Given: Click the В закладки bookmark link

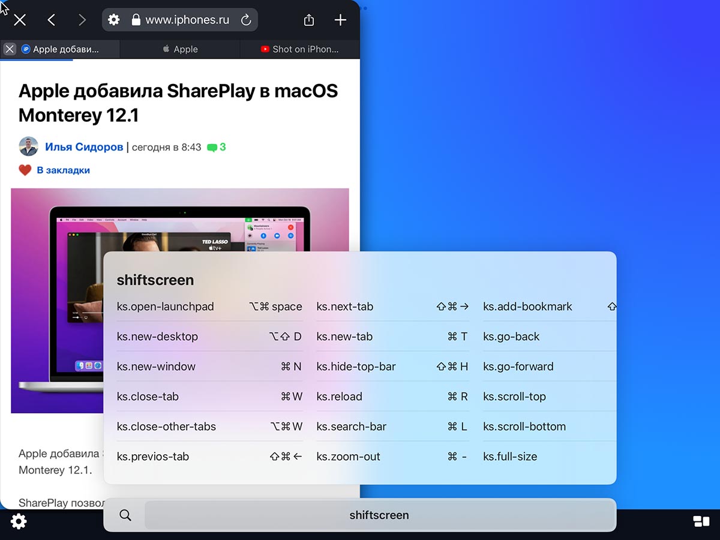Looking at the screenshot, I should (64, 170).
